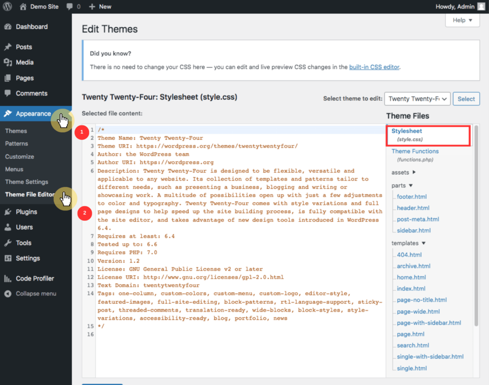Click the Comments speech bubble sidebar icon
The height and width of the screenshot is (385, 489).
(8, 93)
